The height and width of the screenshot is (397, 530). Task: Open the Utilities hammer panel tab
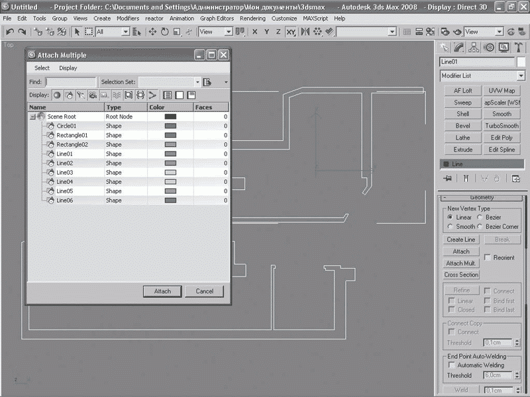pos(518,47)
